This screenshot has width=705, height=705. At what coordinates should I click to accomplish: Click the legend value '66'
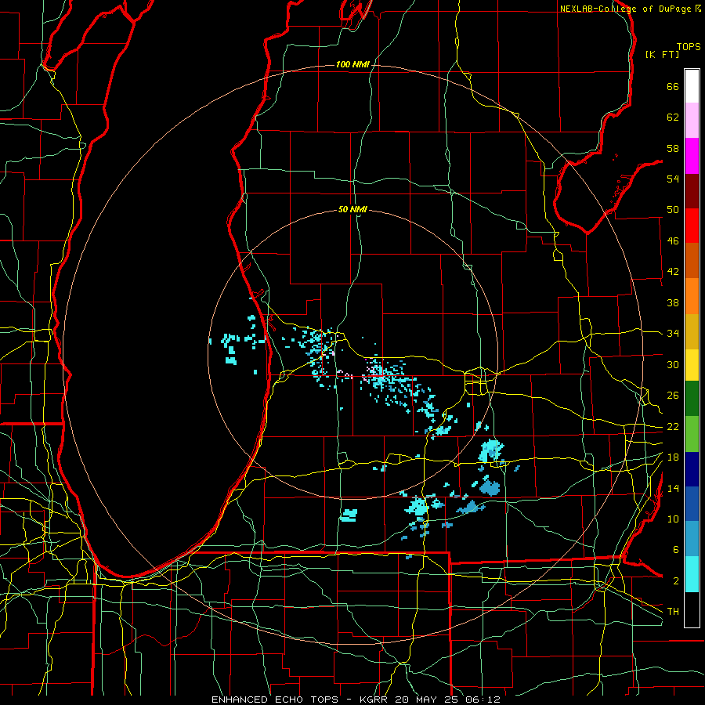[x=673, y=87]
